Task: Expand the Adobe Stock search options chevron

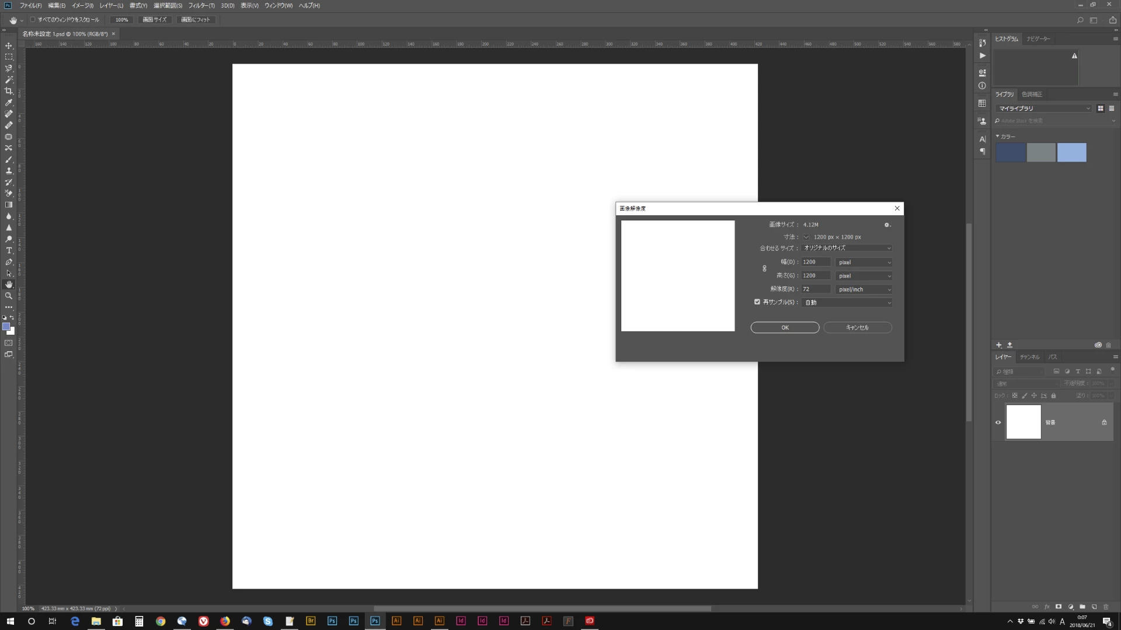Action: pos(1113,121)
